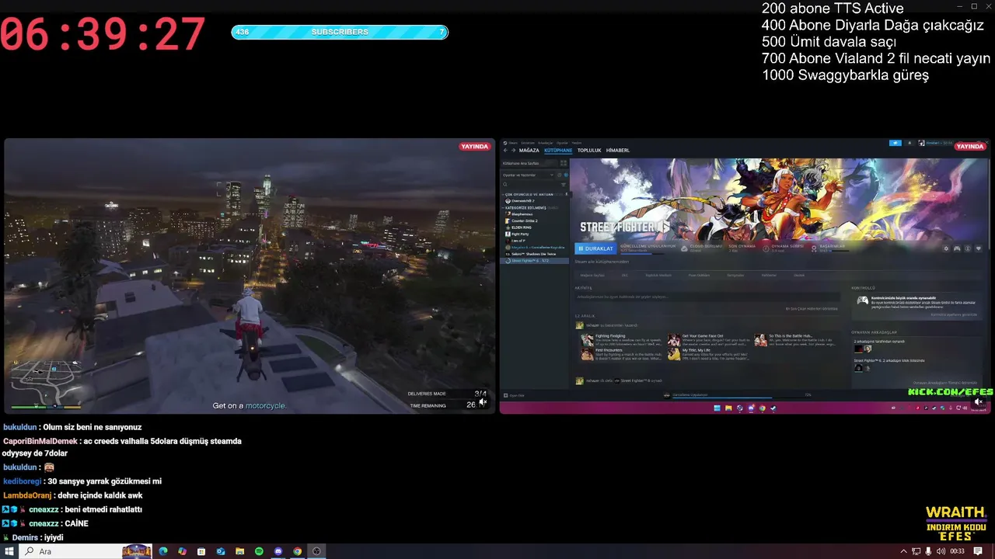Select Fight Party in library list
995x559 pixels.
click(x=520, y=234)
